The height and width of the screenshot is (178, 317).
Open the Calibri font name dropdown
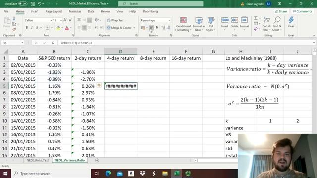point(51,20)
